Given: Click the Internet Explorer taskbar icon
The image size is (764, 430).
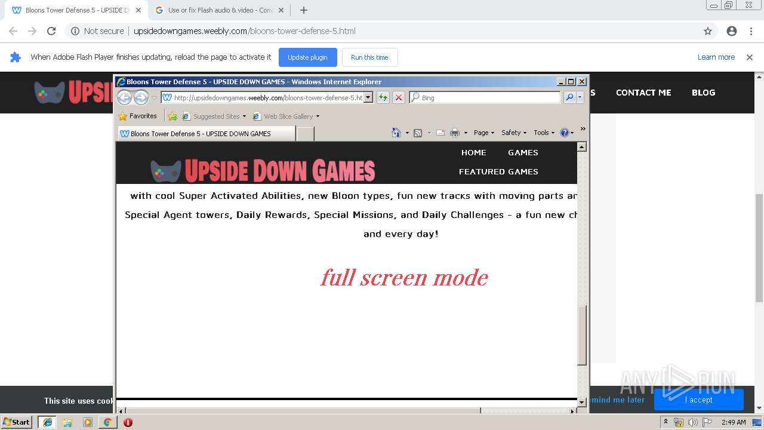Looking at the screenshot, I should (48, 422).
